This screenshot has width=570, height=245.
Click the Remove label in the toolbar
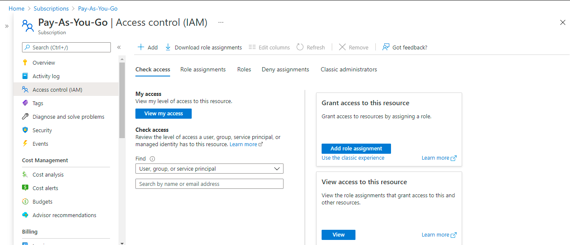tap(358, 47)
